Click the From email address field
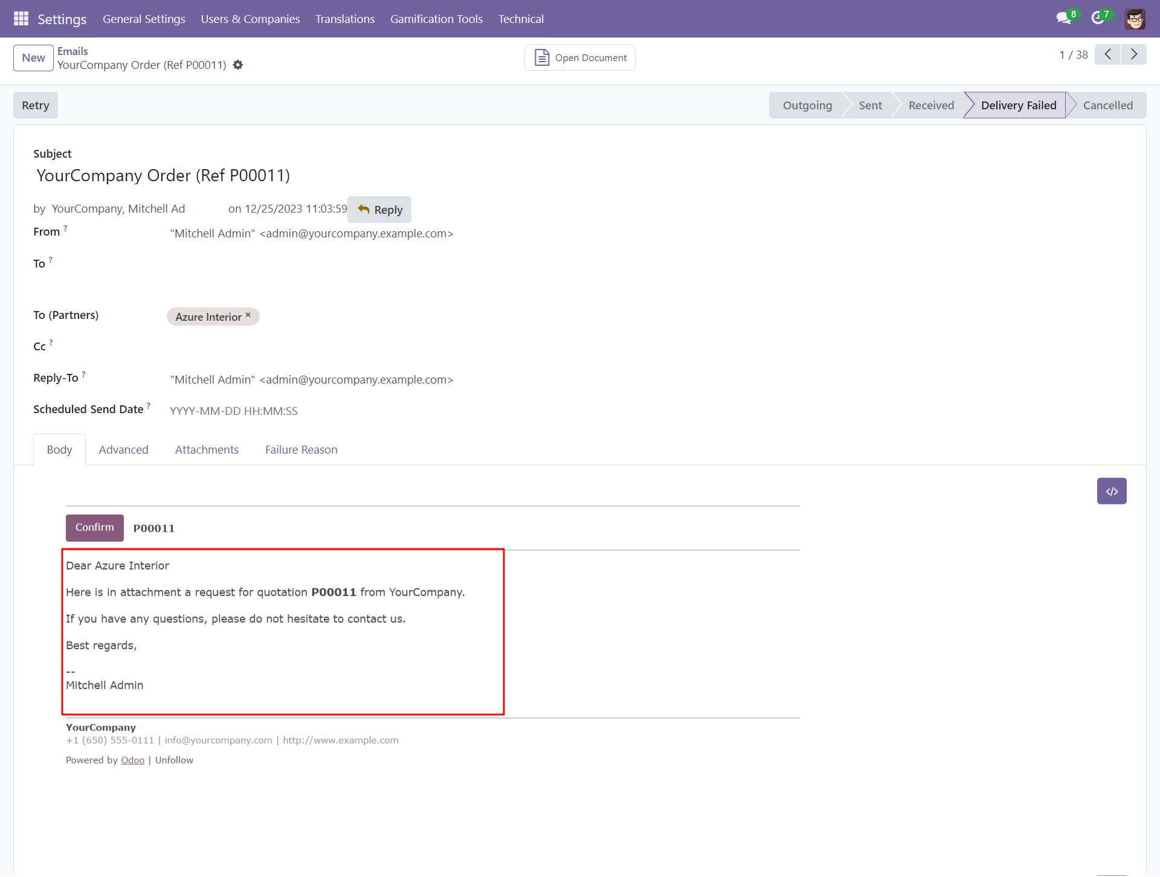 click(311, 233)
